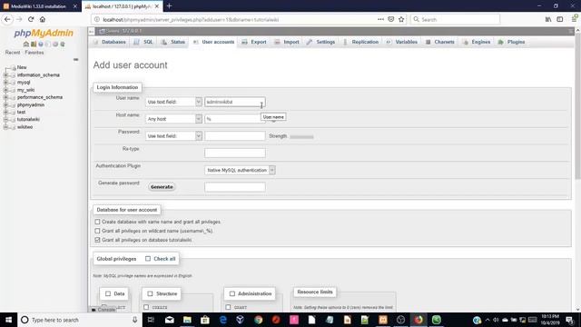
Task: Tick the Data privileges checkbox
Action: coord(108,293)
